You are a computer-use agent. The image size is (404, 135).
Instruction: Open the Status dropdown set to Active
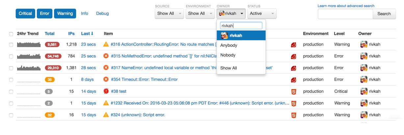pos(262,13)
